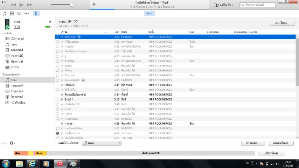Click the Play button in the top transport bar

[21, 5]
